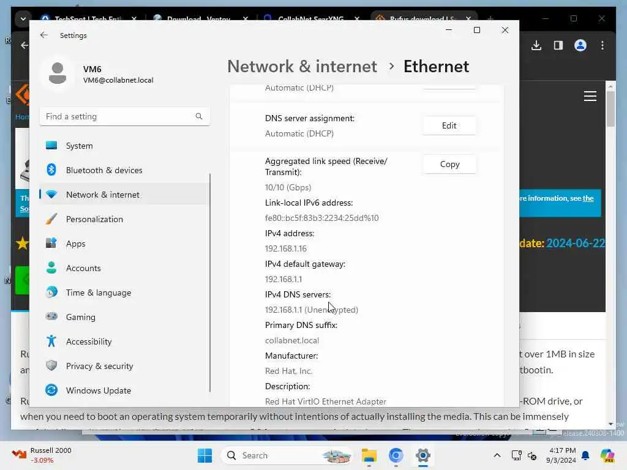Open the browser downloads icon

tap(536, 45)
